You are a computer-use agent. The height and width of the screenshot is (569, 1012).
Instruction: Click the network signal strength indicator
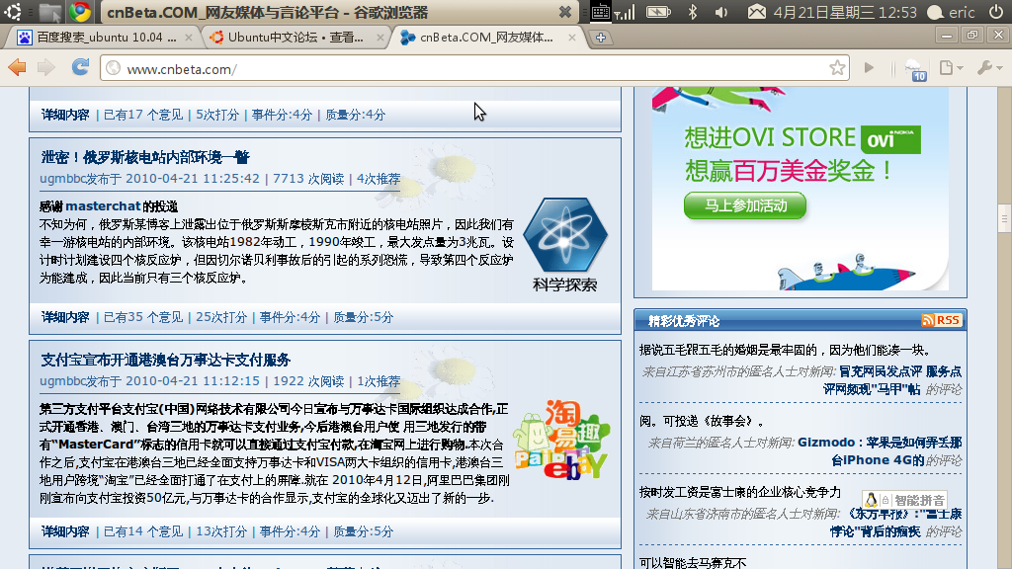[x=625, y=12]
